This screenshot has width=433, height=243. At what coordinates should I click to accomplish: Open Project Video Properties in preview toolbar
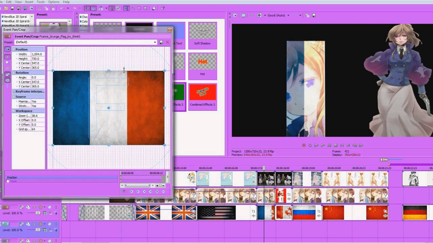235,15
